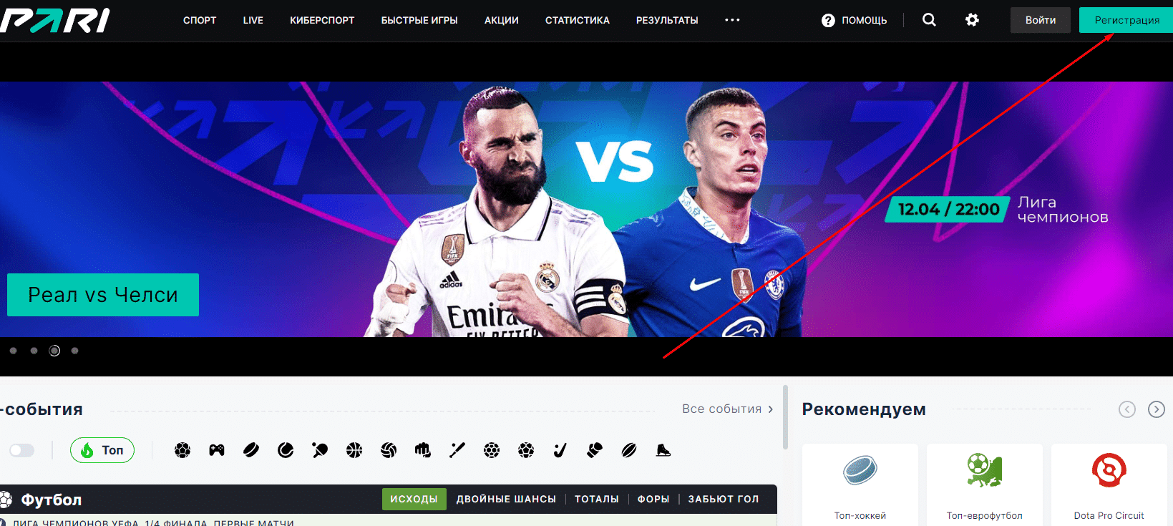
Task: Enable the Топ fire filter chip
Action: (102, 450)
